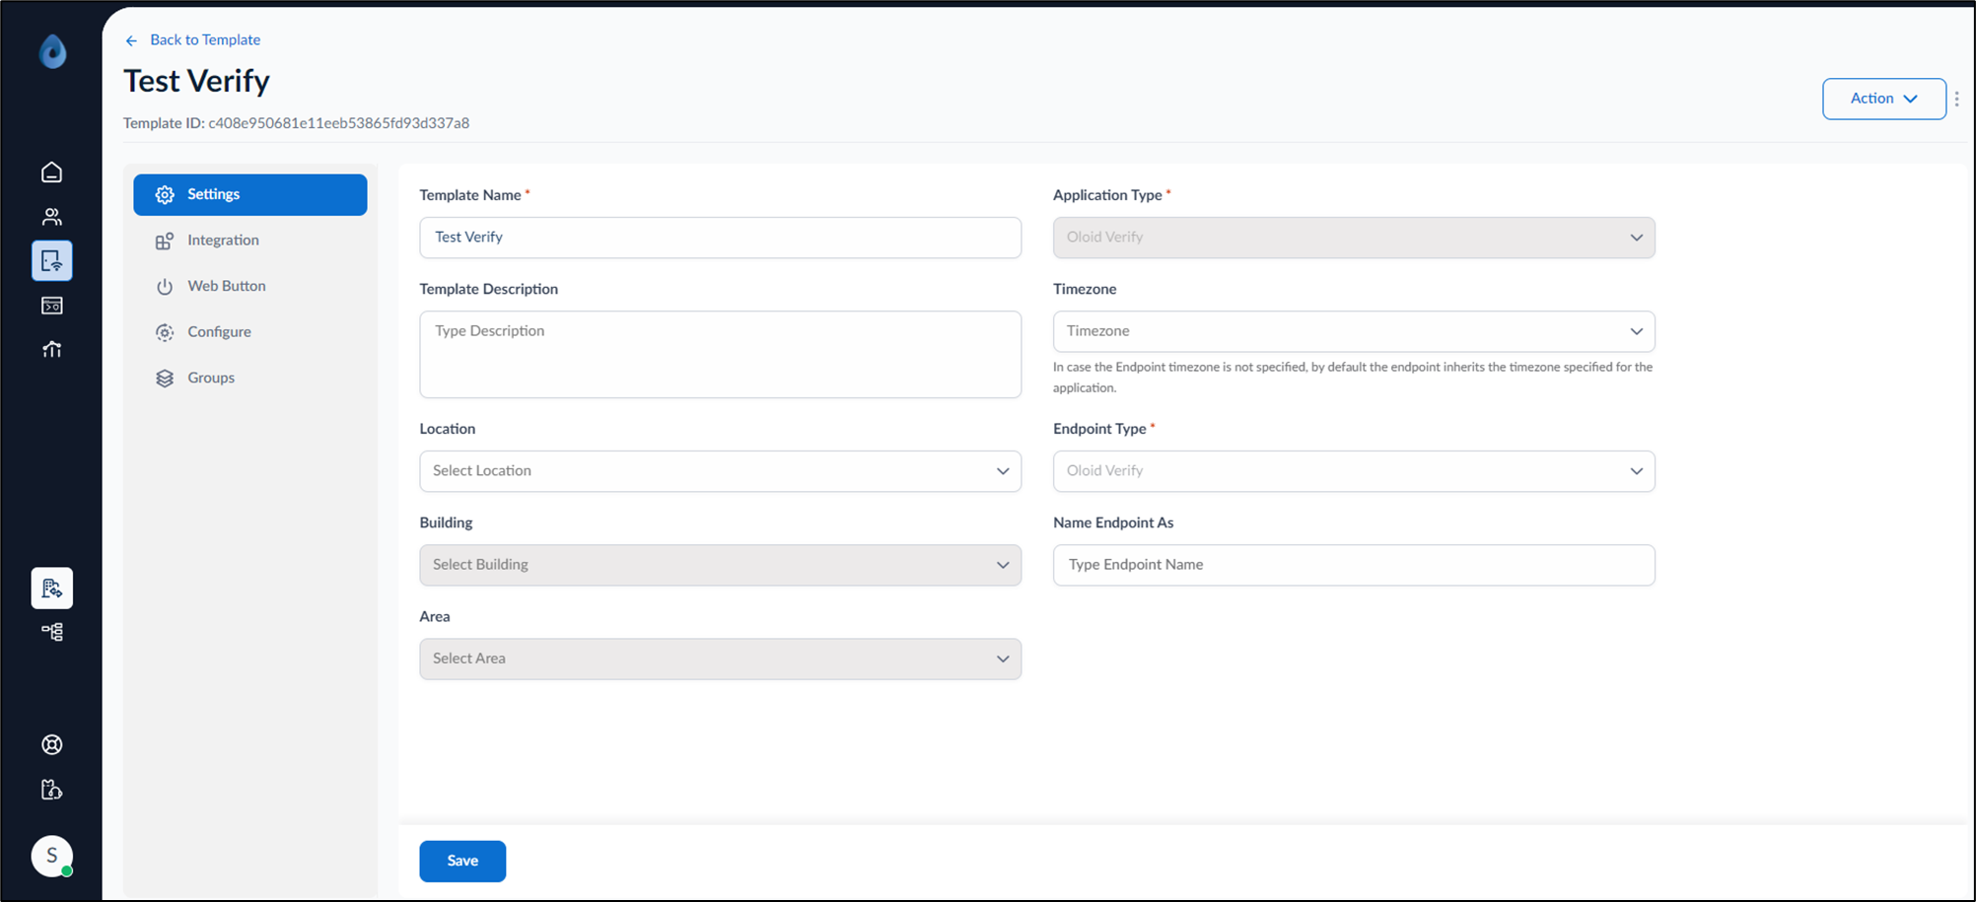Switch to the Web Button tab
1976x902 pixels.
pyautogui.click(x=250, y=286)
